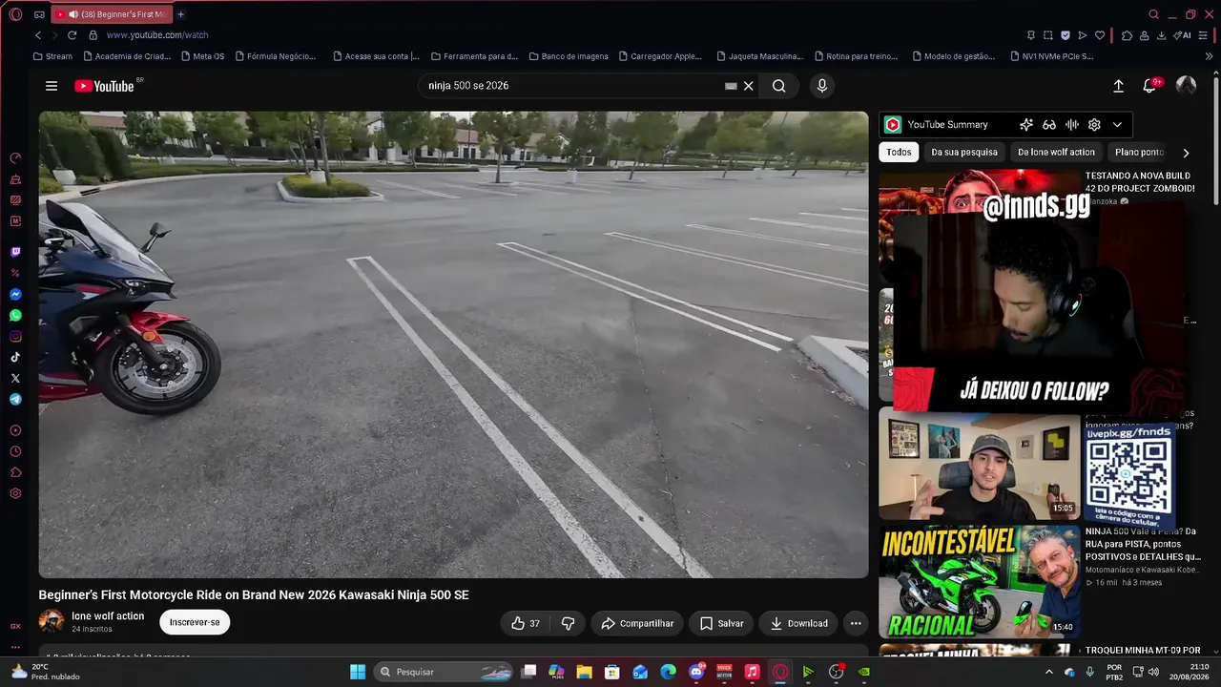Click the YouTube Summary AI sparkle icon
1221x687 pixels.
(x=1026, y=125)
